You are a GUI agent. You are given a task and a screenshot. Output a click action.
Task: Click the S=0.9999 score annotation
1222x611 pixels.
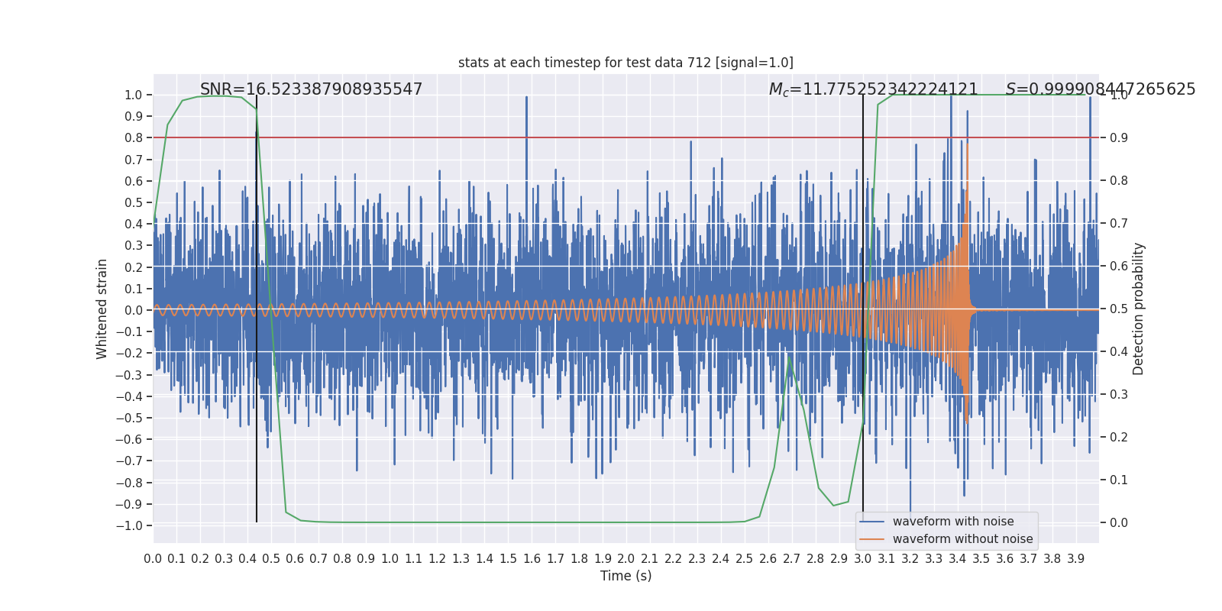(x=1100, y=89)
